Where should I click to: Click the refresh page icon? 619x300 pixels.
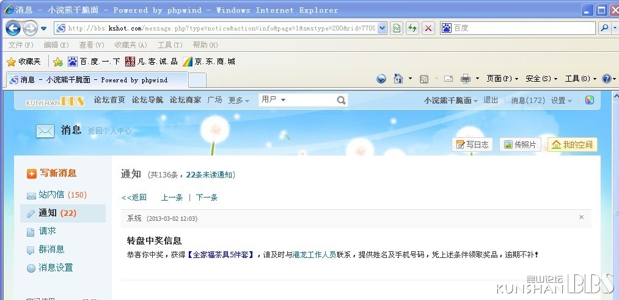(x=413, y=28)
